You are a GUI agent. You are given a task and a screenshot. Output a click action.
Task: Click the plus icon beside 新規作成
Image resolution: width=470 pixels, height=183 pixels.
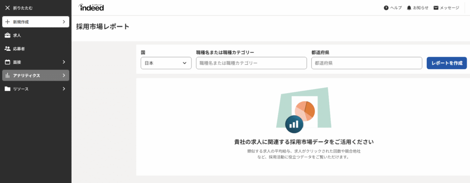click(8, 22)
